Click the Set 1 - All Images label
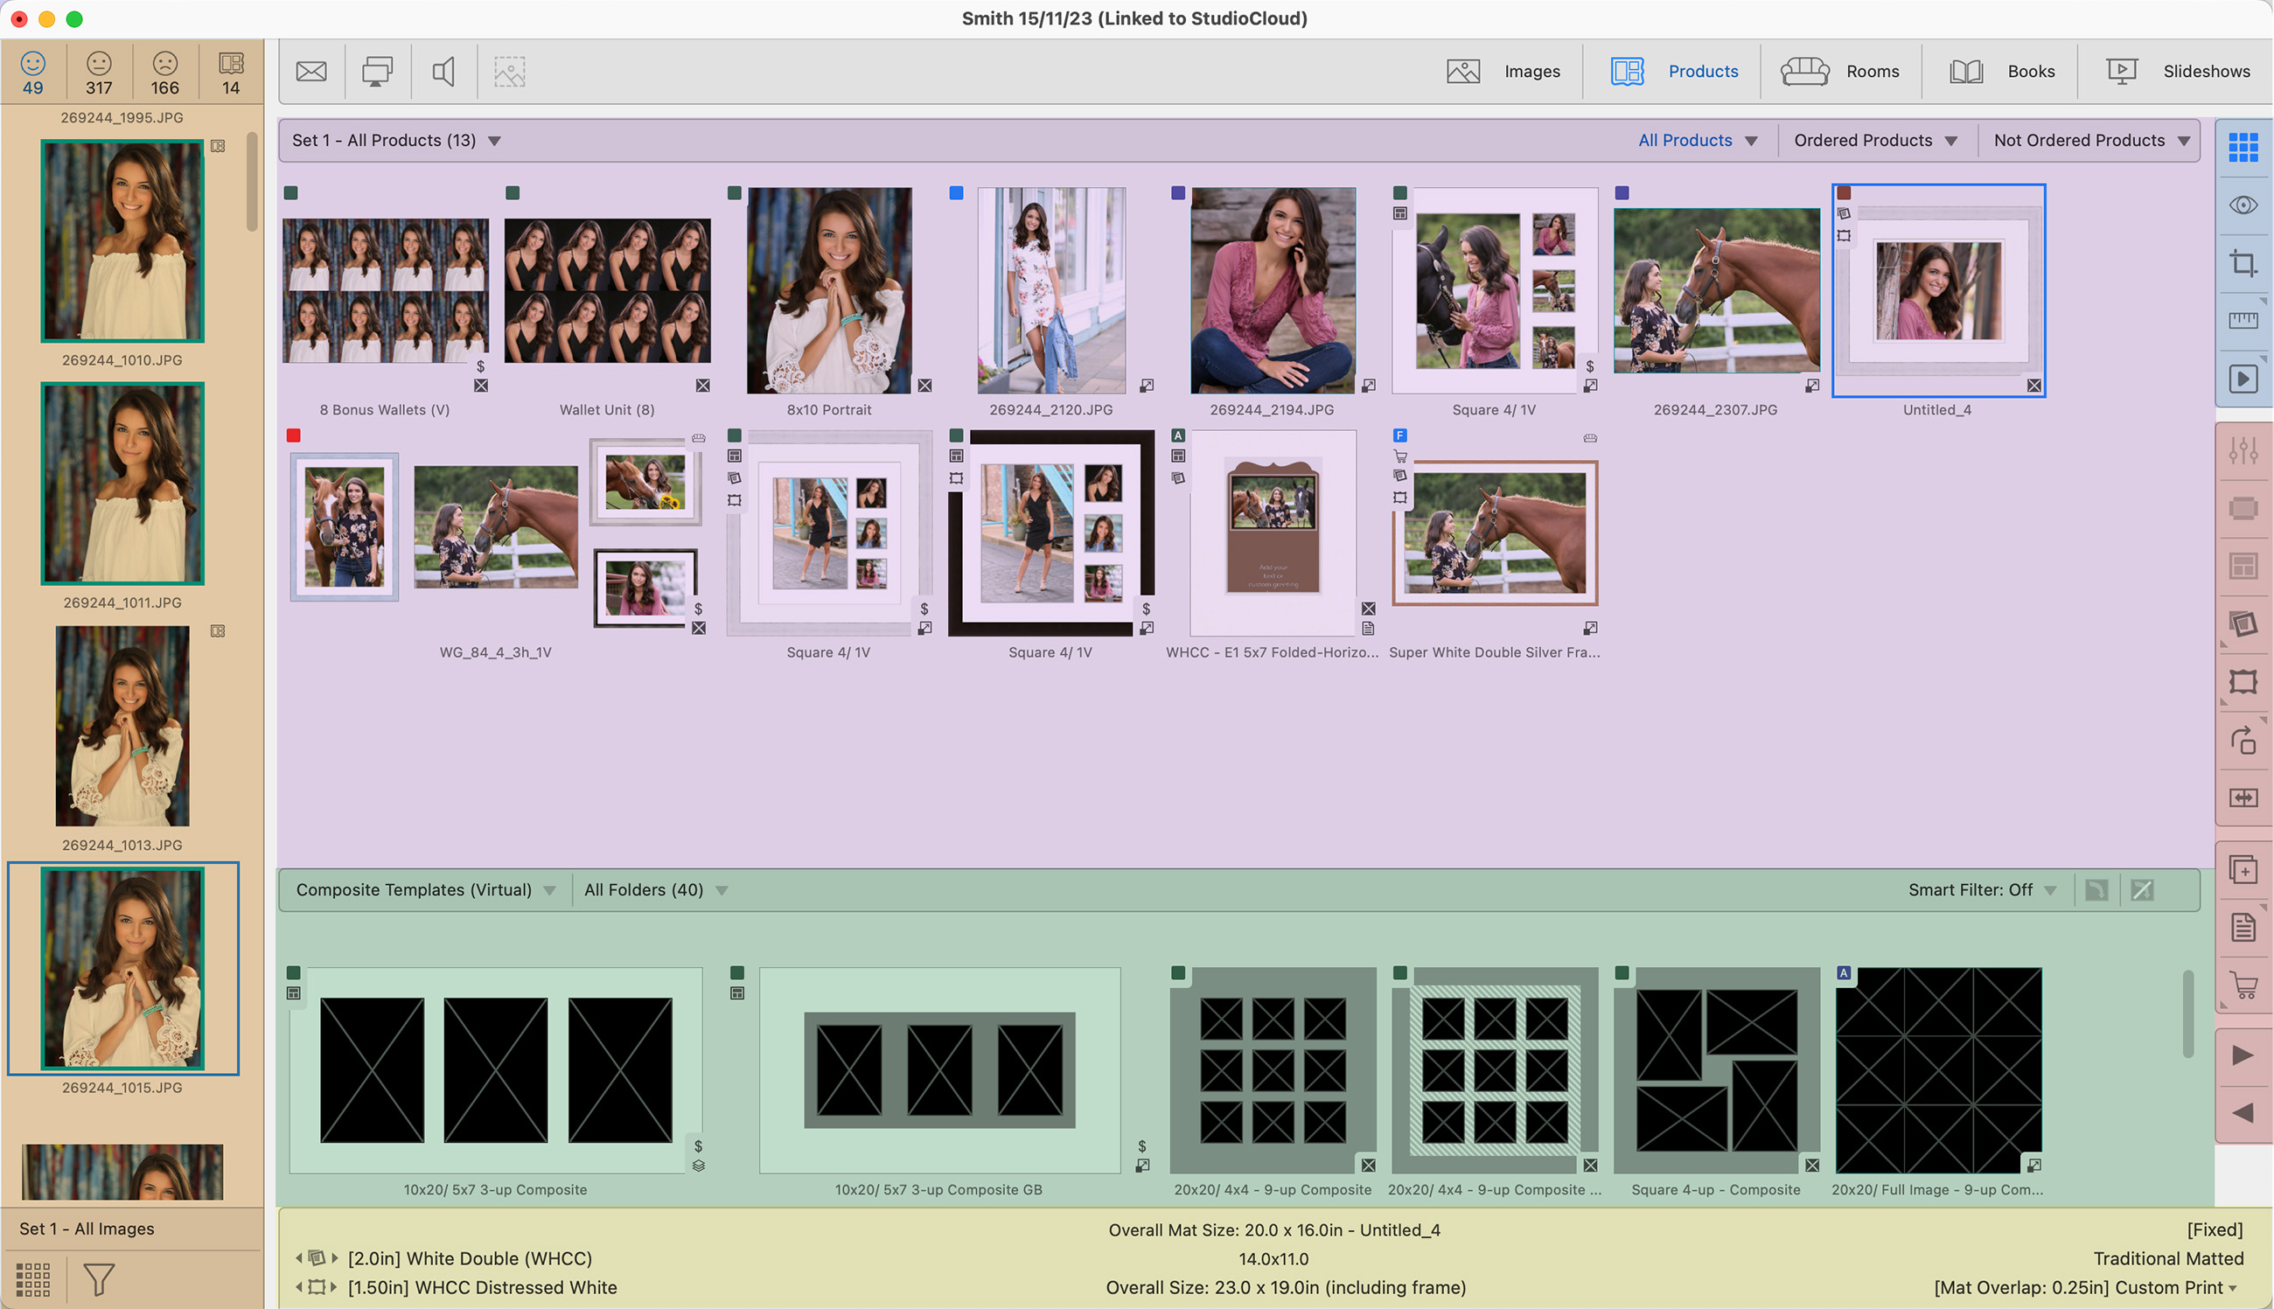 pyautogui.click(x=87, y=1228)
